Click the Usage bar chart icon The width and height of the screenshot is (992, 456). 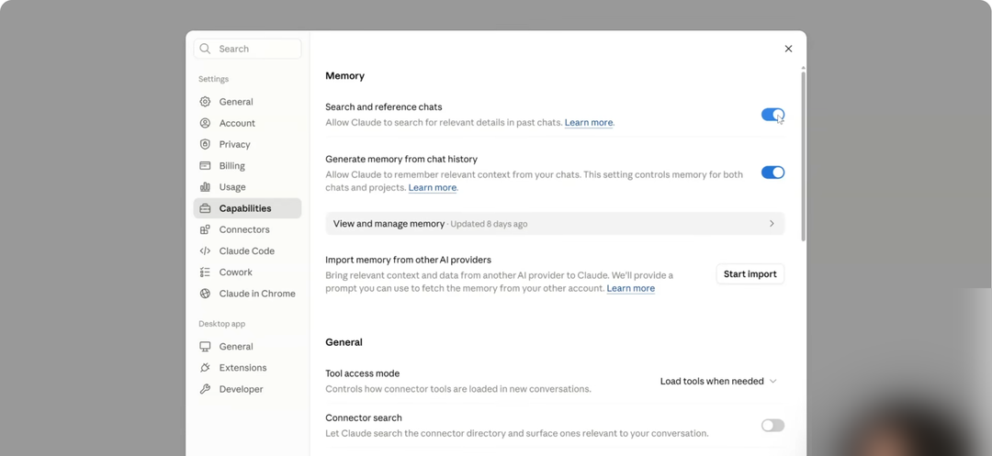(x=205, y=187)
